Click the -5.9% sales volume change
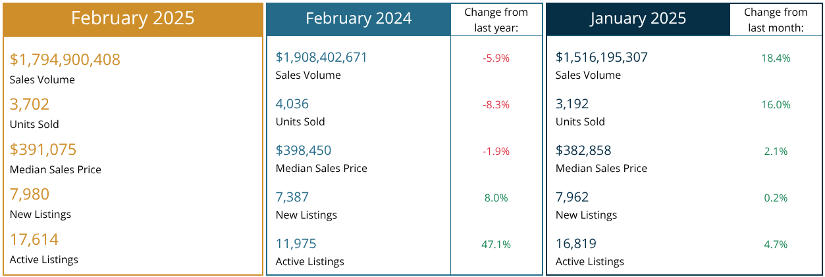The width and height of the screenshot is (825, 277). coord(496,58)
